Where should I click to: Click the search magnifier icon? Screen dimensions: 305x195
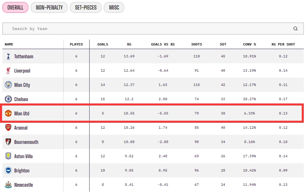295,29
